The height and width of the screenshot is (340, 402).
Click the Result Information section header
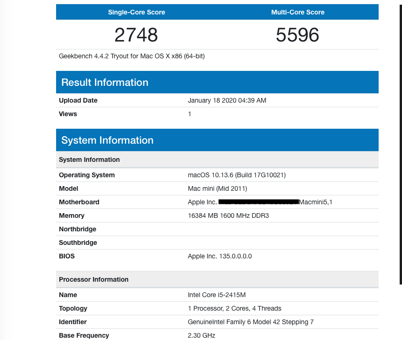pos(217,82)
